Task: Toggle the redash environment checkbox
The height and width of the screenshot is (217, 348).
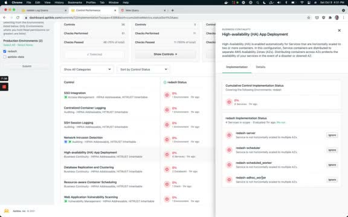Action: (x=5, y=51)
